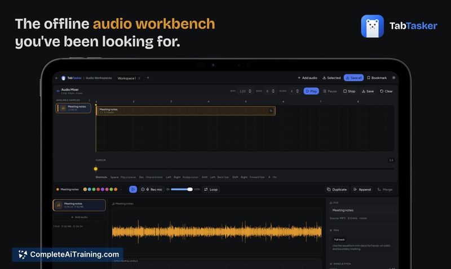Click the Shortcuts label below the cursor slider
This screenshot has height=269, width=451.
(x=101, y=177)
